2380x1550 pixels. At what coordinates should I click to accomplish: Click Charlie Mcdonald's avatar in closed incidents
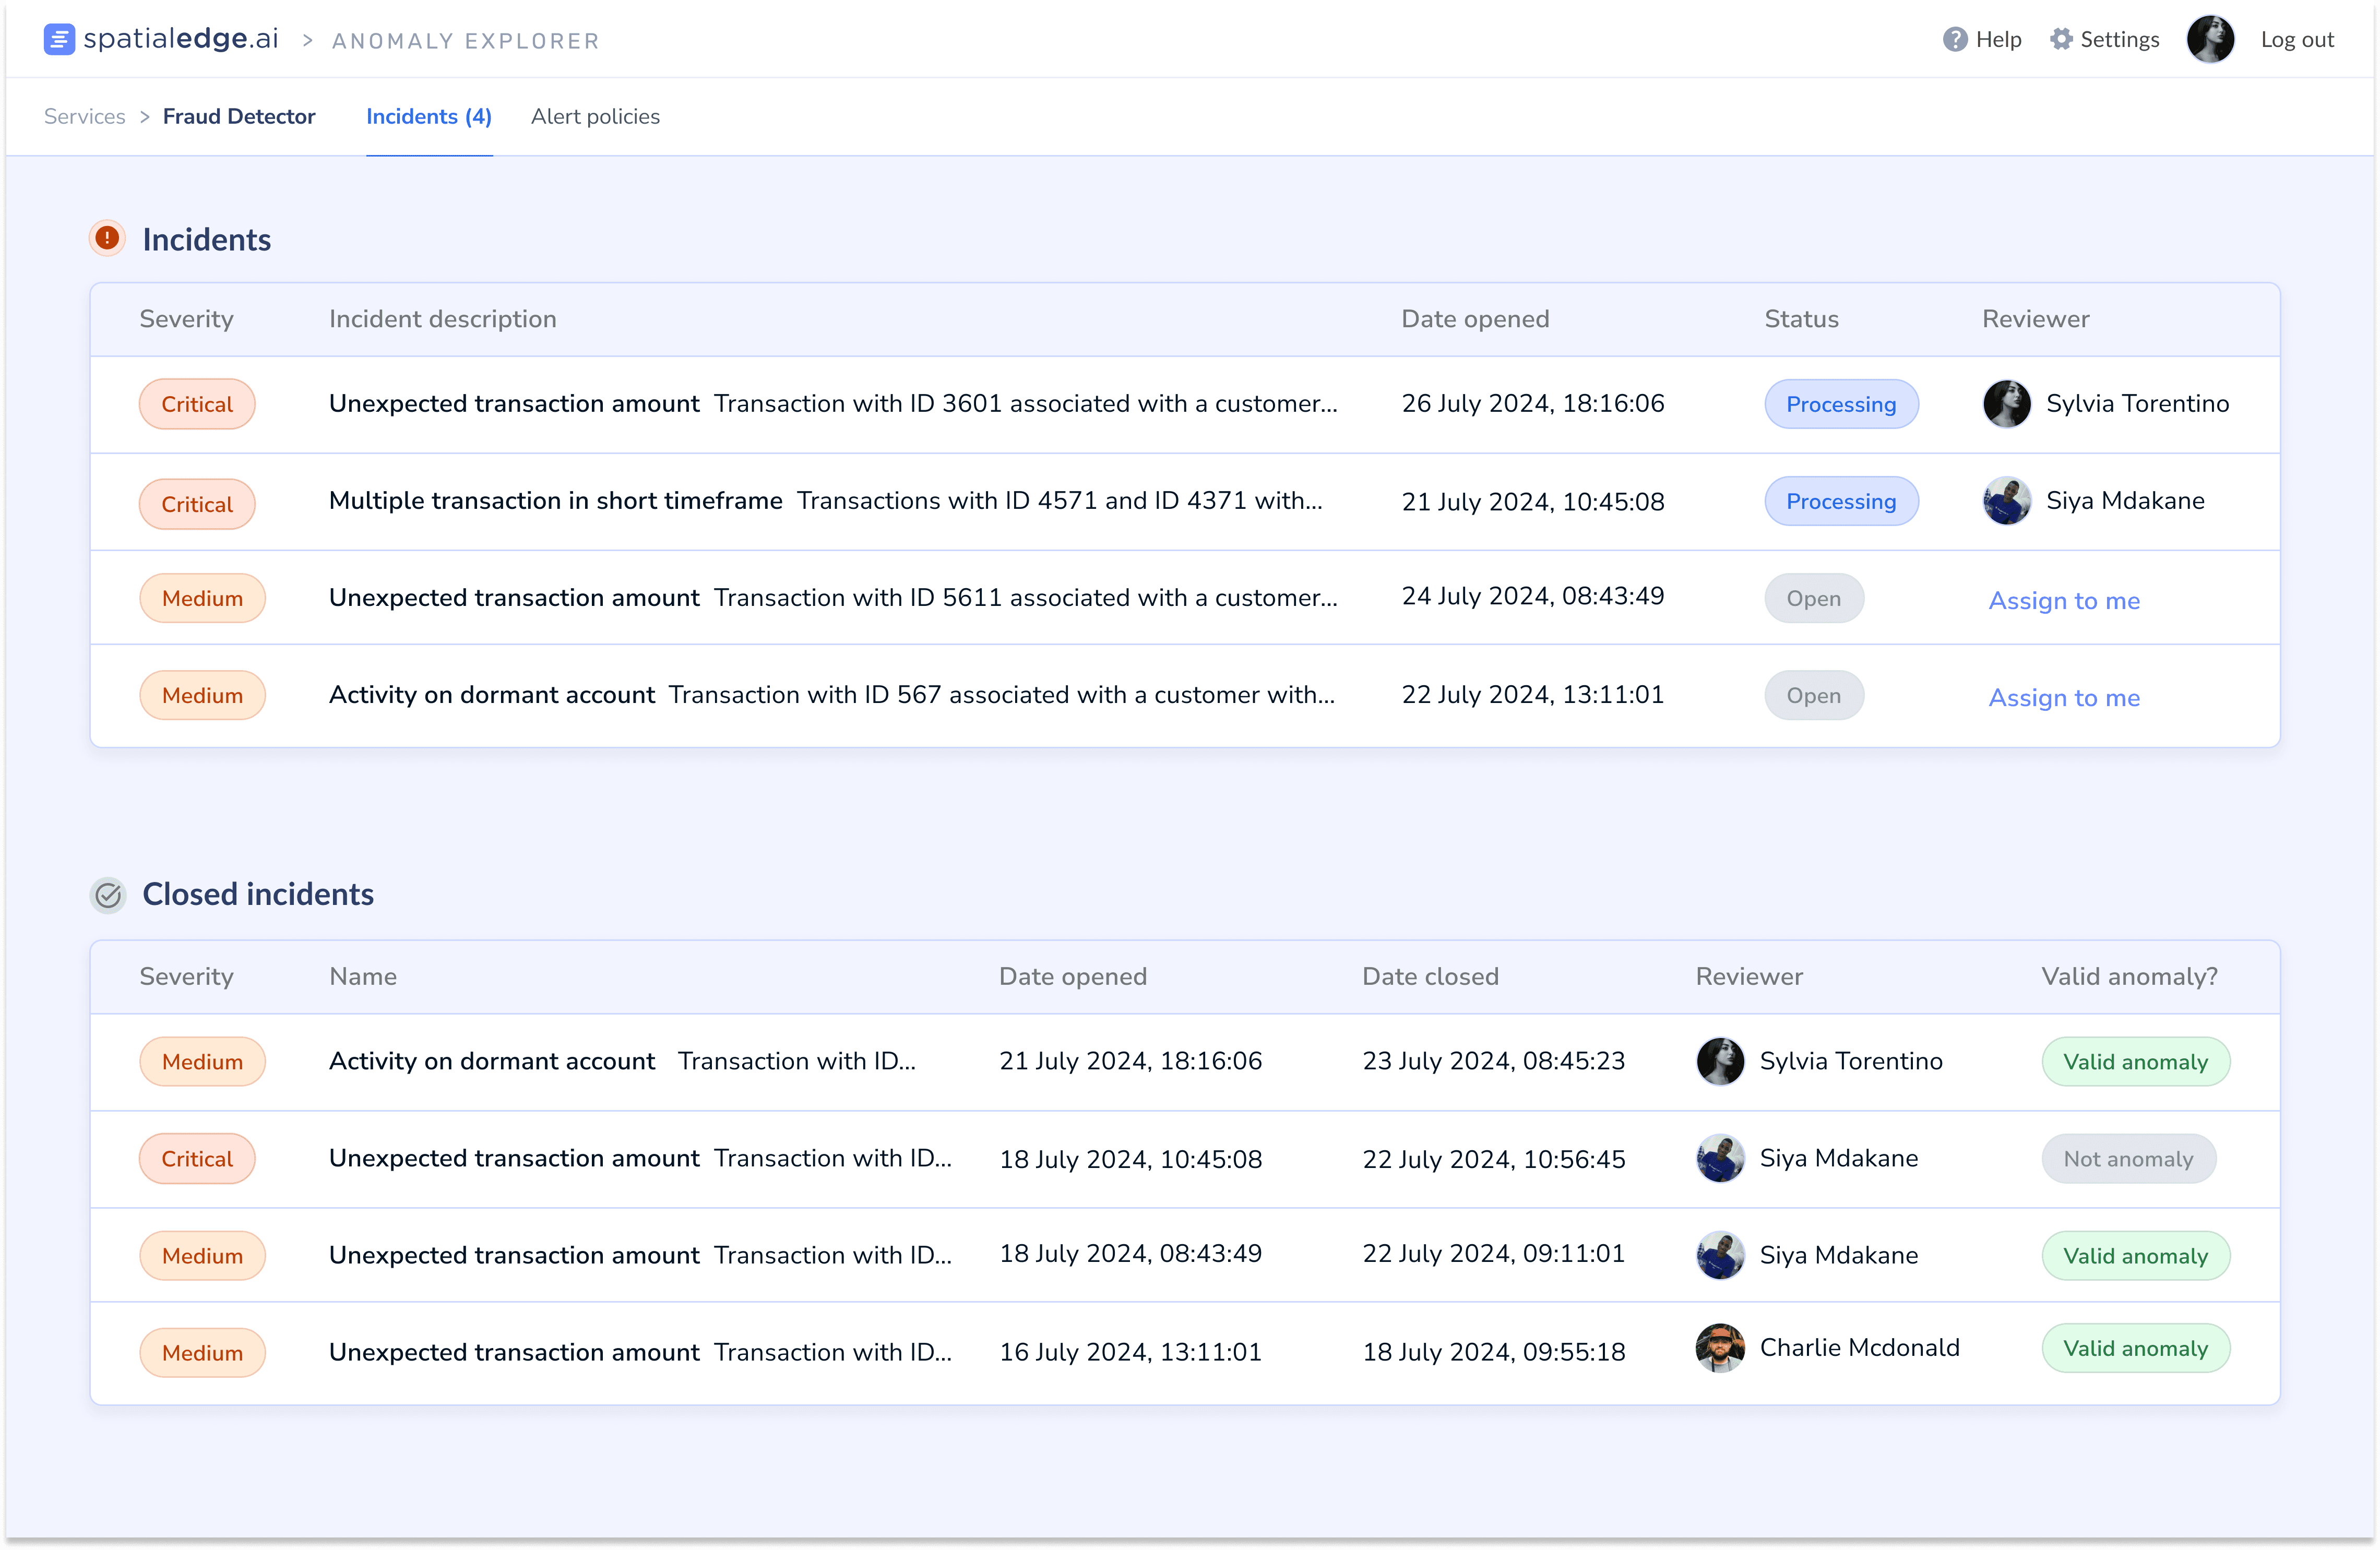(1719, 1348)
